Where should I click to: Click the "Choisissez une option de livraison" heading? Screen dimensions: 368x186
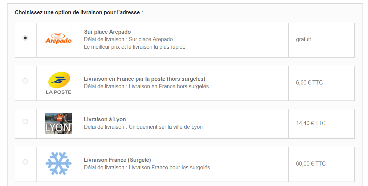[x=79, y=13]
